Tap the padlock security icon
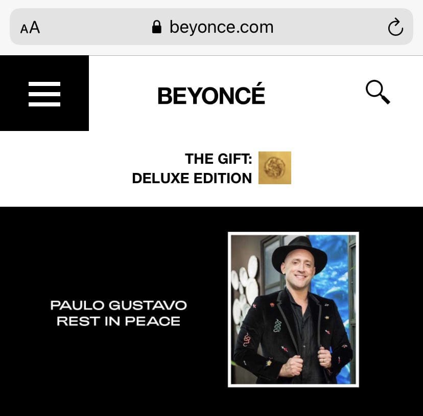The image size is (423, 416). pyautogui.click(x=157, y=27)
